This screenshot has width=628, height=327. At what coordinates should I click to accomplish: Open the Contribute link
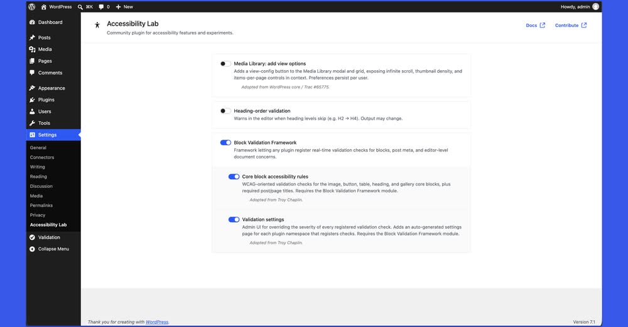(x=571, y=25)
